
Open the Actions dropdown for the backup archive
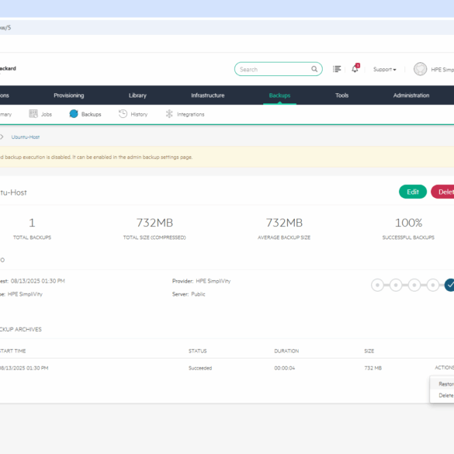click(444, 367)
